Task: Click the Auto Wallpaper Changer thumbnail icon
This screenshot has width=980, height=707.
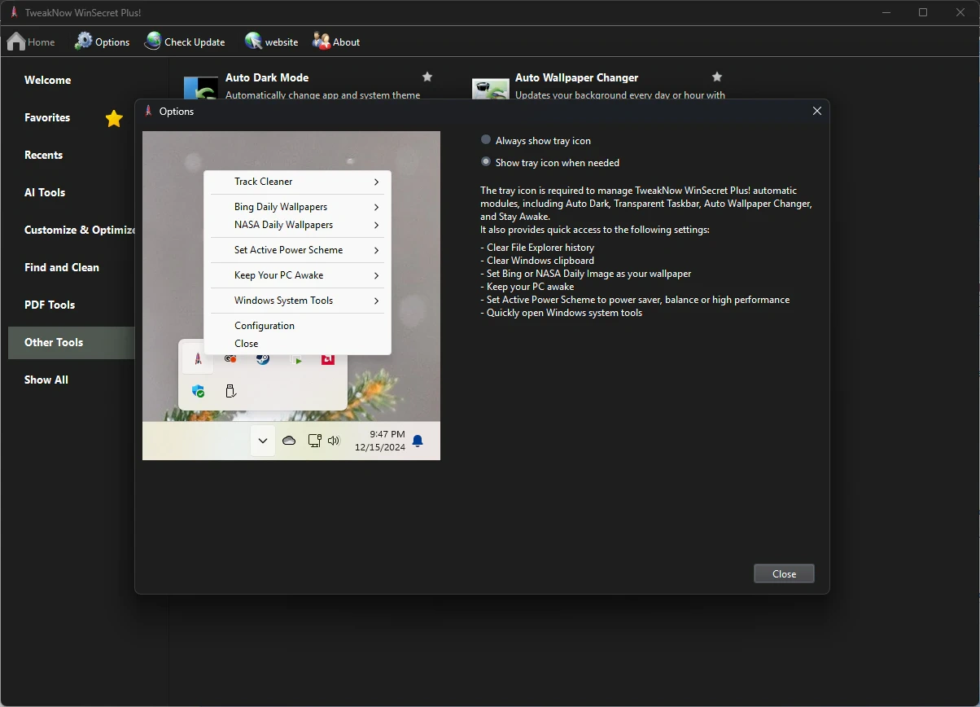Action: (491, 88)
